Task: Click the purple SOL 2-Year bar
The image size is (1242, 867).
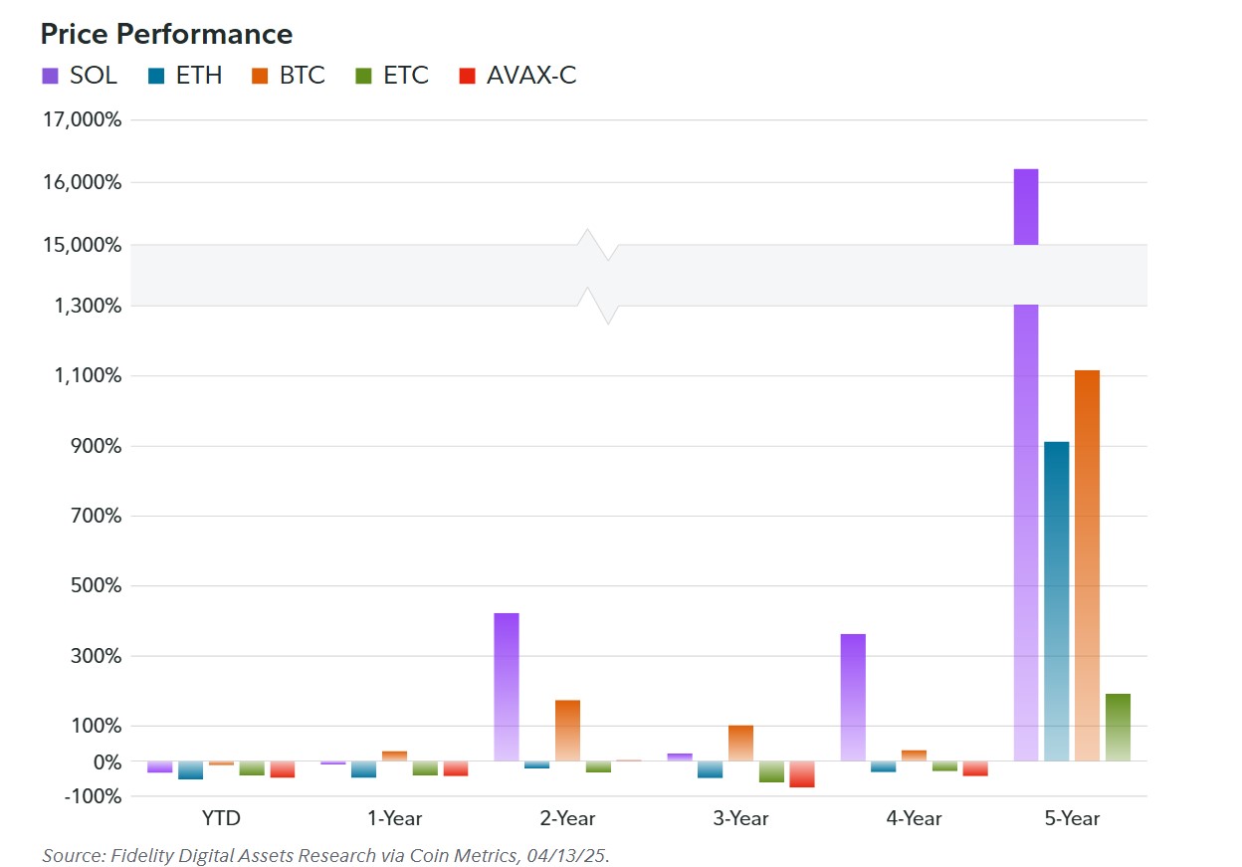Action: pyautogui.click(x=507, y=687)
